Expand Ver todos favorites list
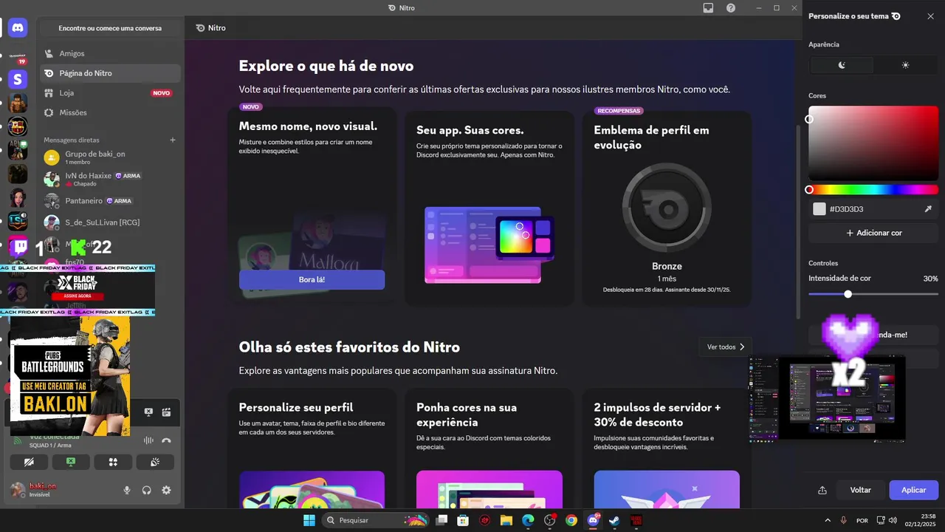Screen dimensions: 945x532 [x=726, y=347]
